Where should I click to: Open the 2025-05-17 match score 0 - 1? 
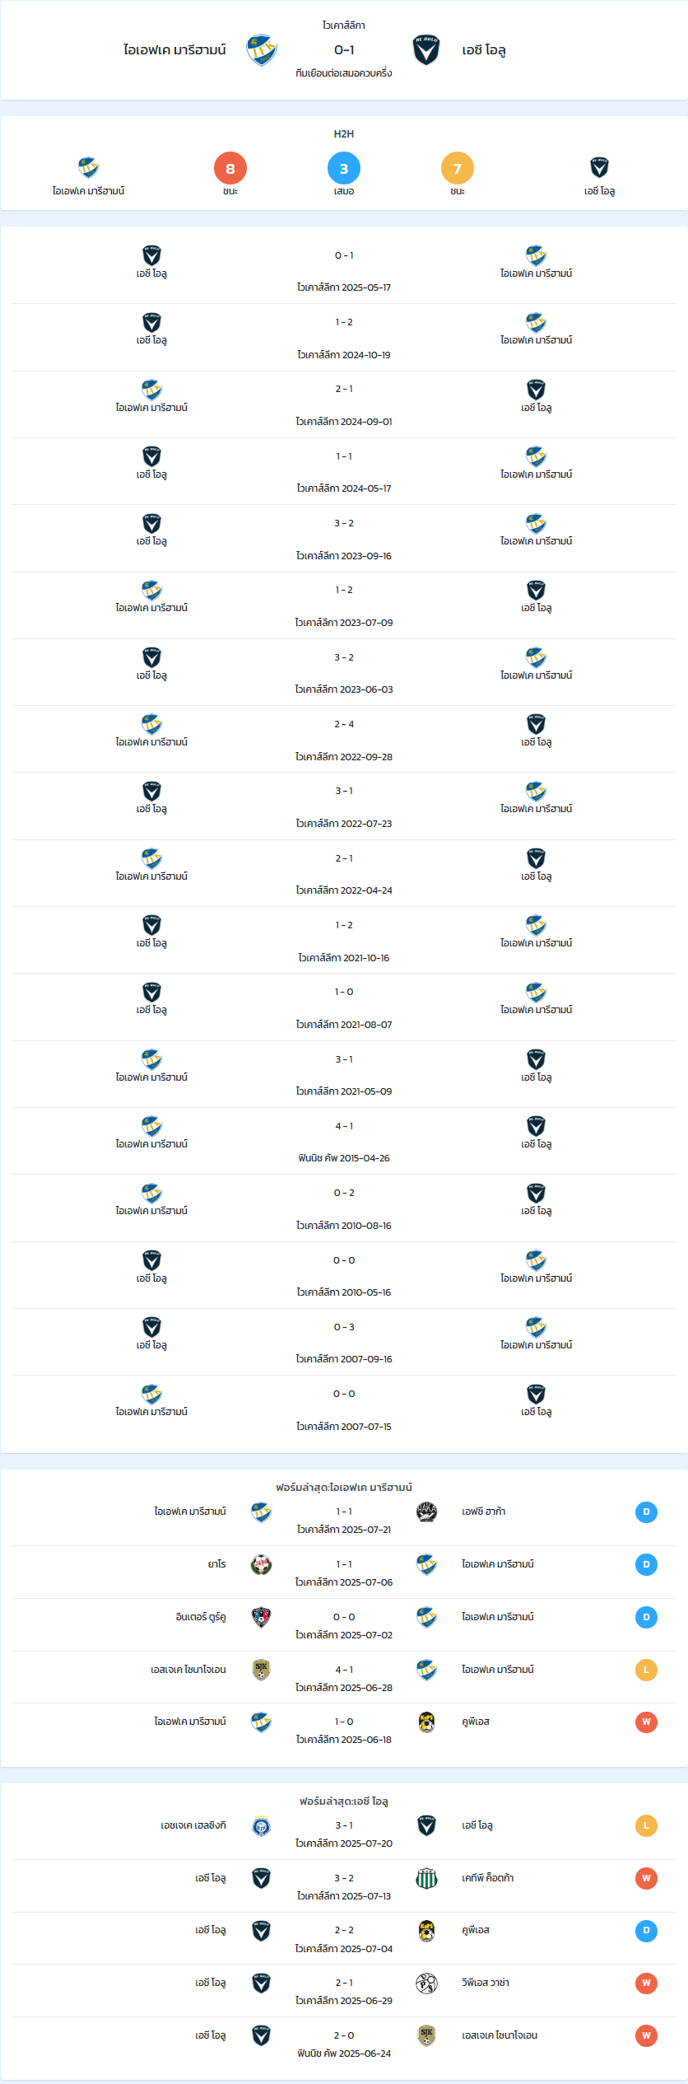tap(344, 255)
